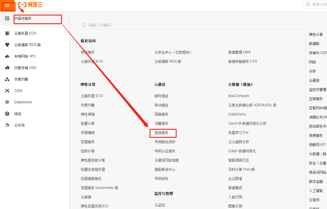Open 智能联络中心 link
The width and height of the screenshot is (327, 209).
(165, 170)
